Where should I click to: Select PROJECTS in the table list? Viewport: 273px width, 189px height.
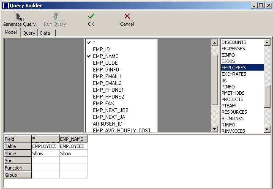point(232,99)
